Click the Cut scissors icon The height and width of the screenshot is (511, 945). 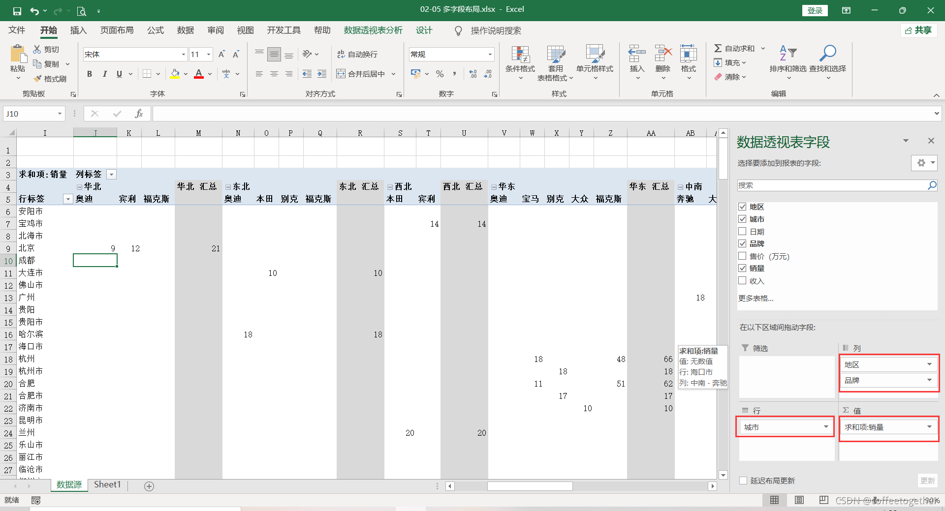(x=37, y=49)
